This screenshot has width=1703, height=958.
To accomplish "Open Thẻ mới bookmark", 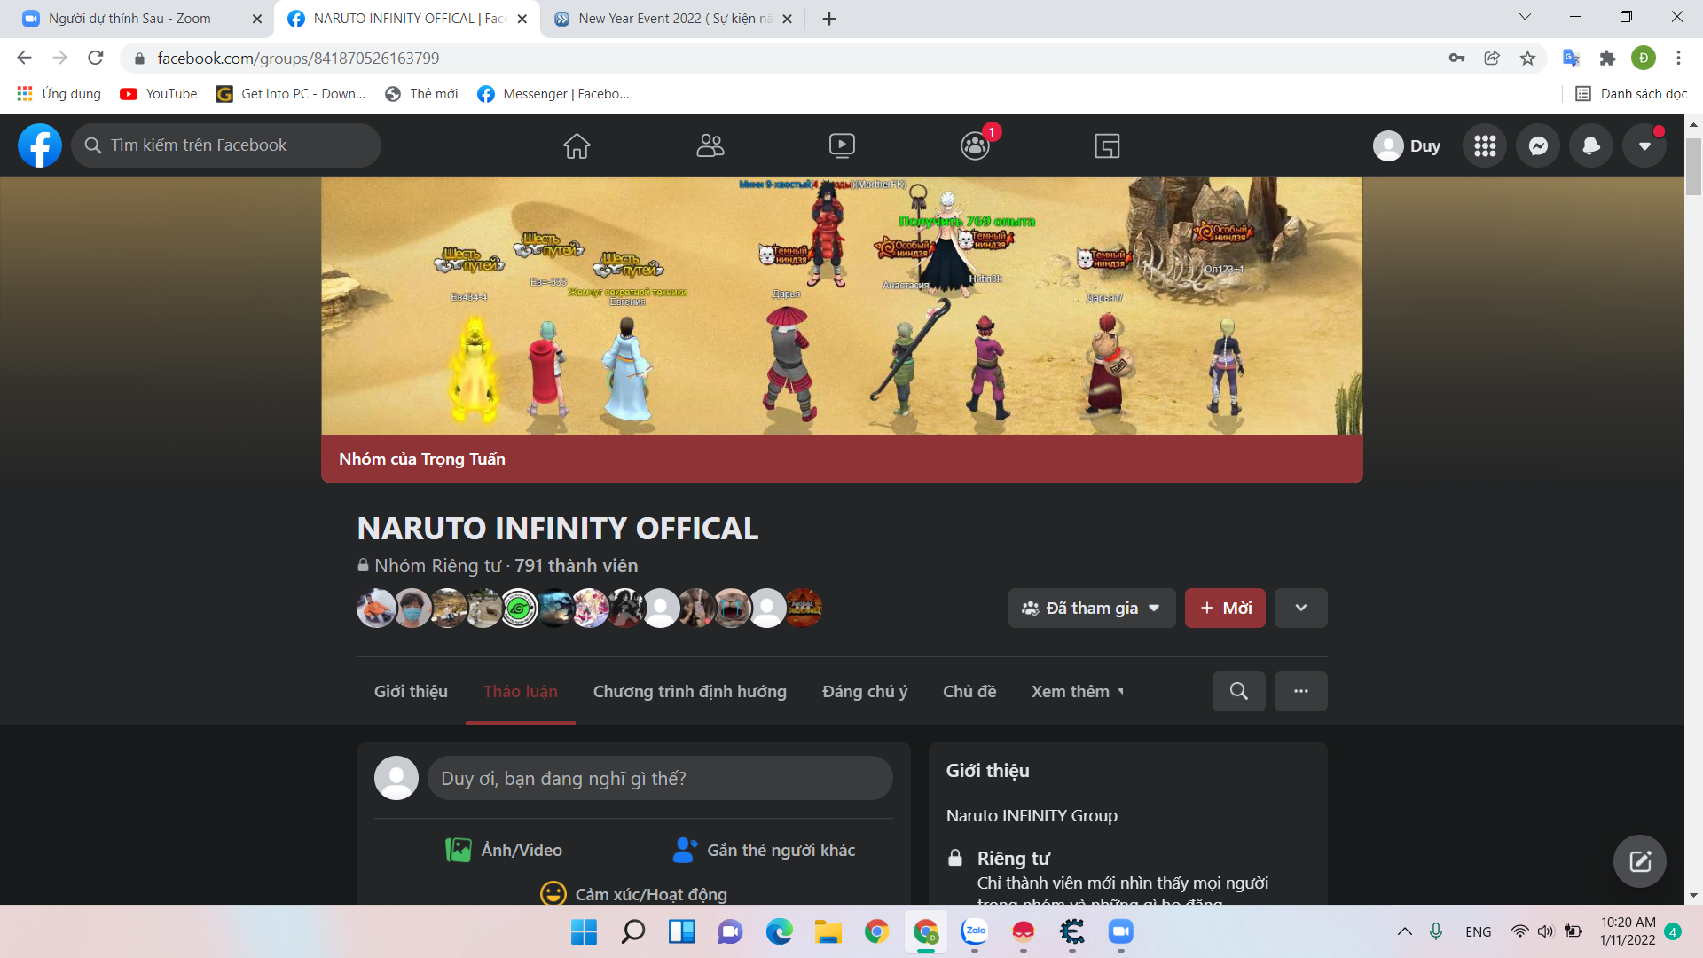I will 422,94.
